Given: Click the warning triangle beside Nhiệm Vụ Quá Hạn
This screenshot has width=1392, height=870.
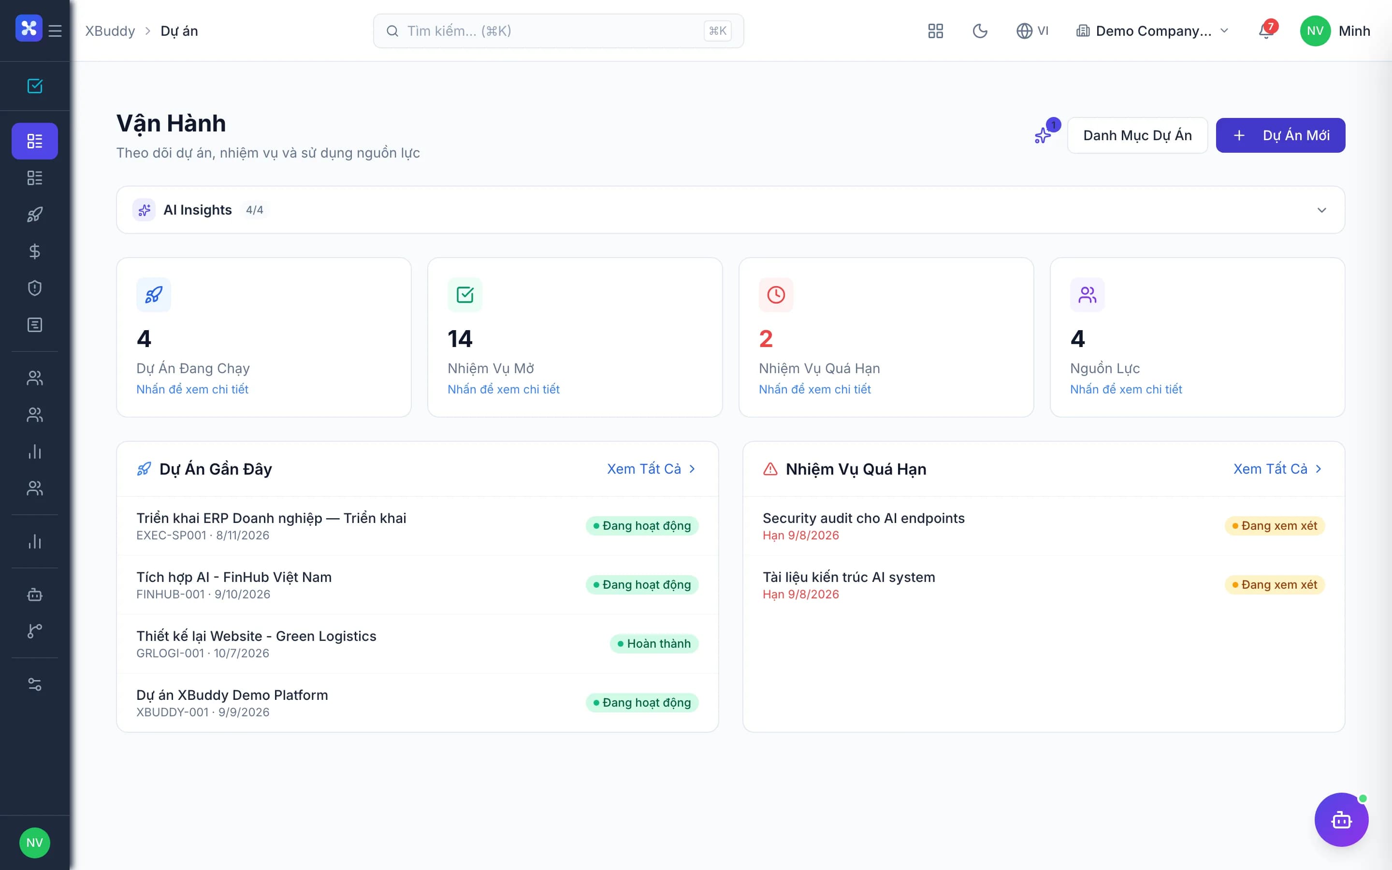Looking at the screenshot, I should tap(770, 469).
